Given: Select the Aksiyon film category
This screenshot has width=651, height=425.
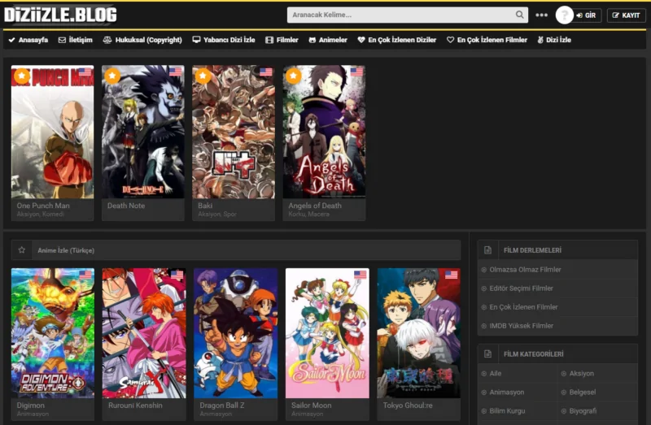Looking at the screenshot, I should pos(581,373).
